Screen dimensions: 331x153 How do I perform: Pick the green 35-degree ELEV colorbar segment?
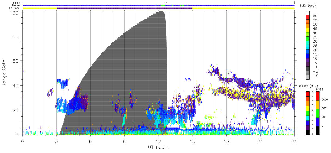308,39
